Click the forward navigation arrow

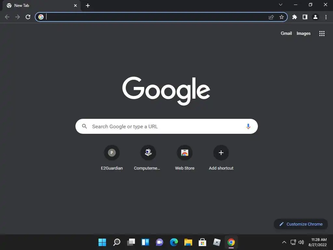[x=18, y=17]
